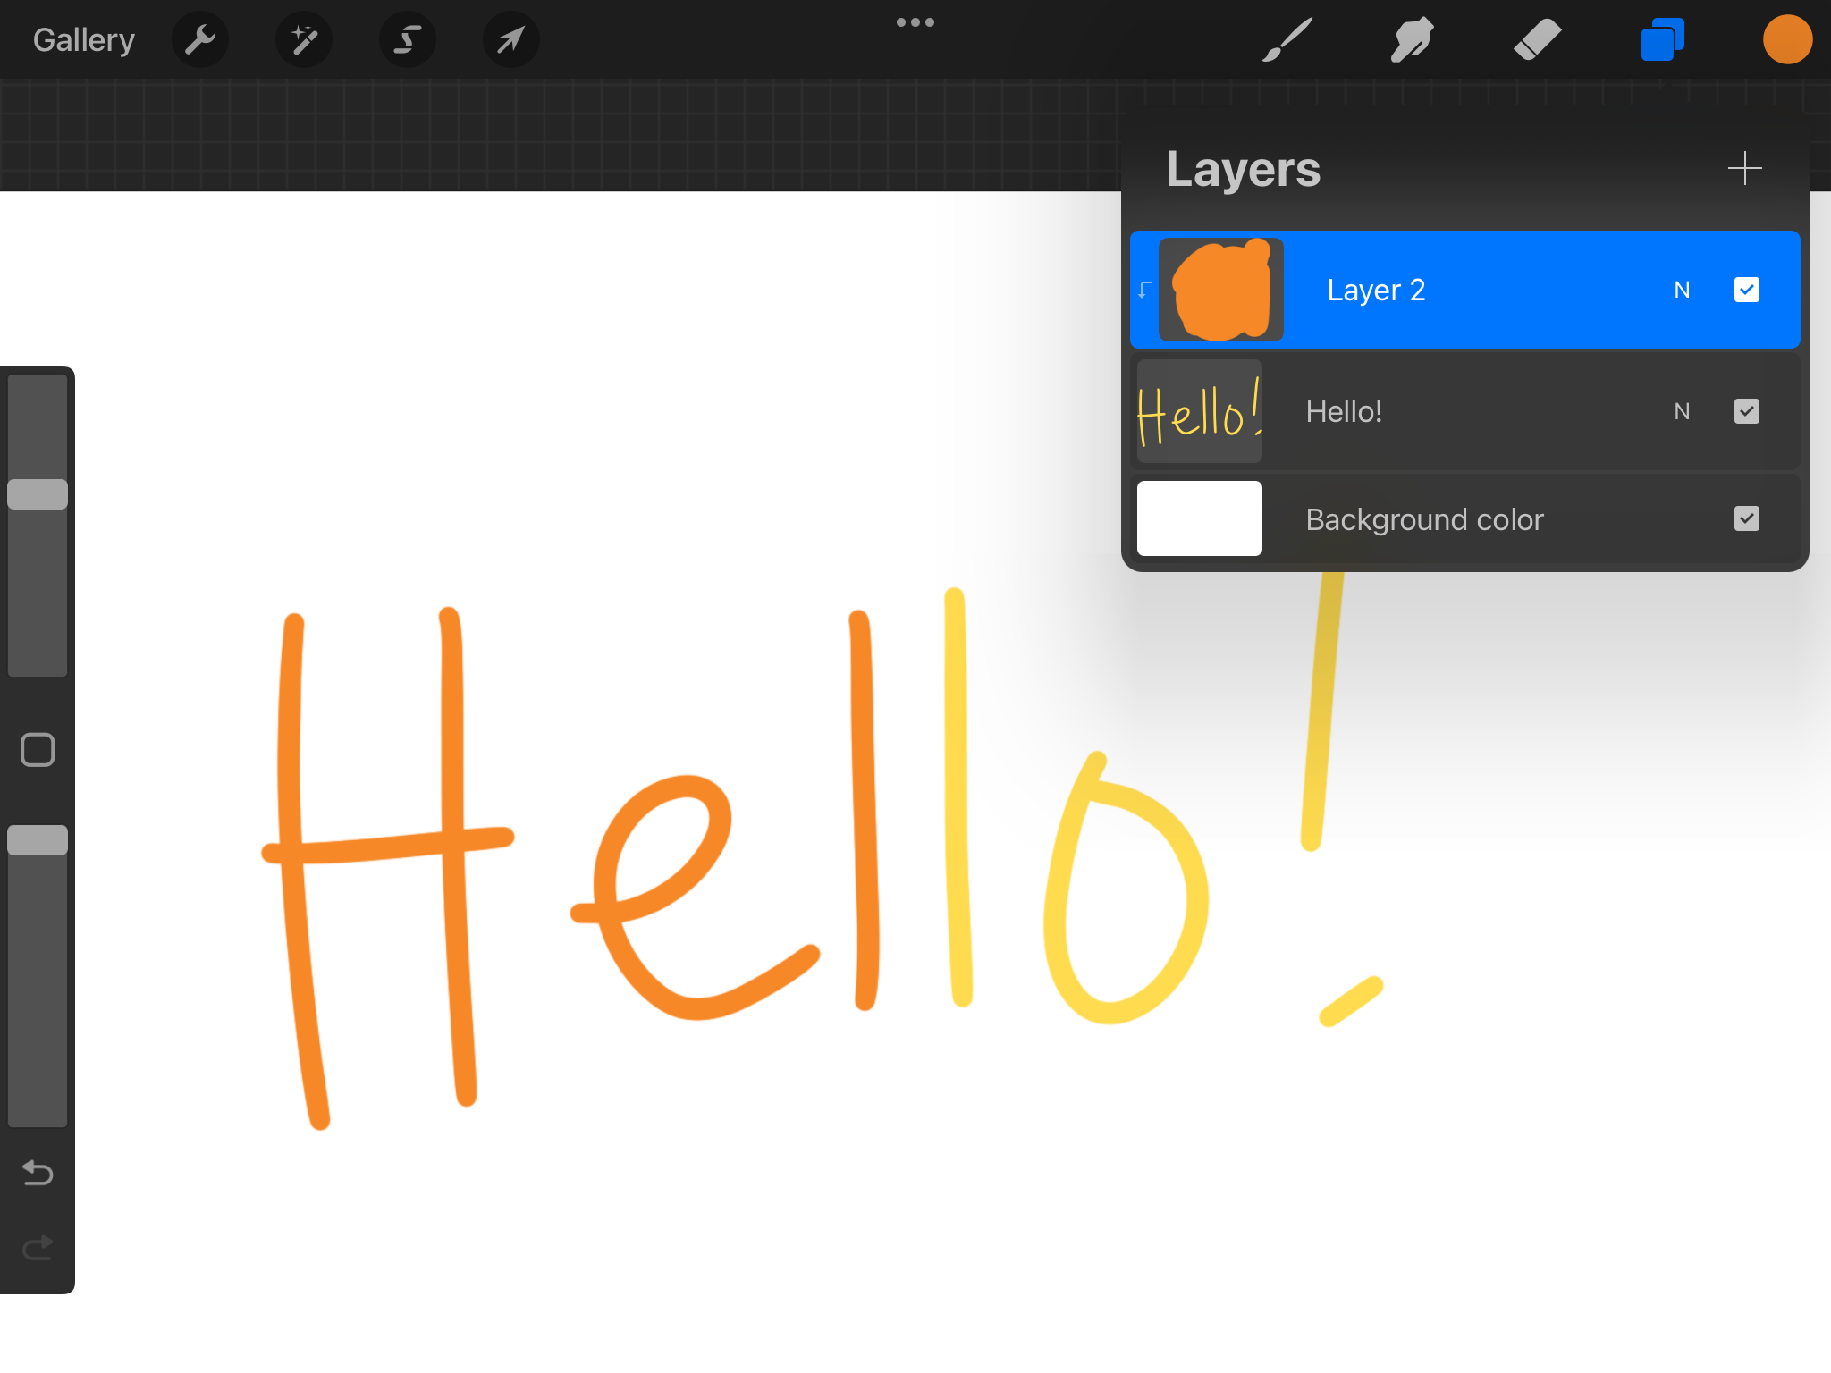Open the Actions wrench menu
This screenshot has width=1831, height=1373.
tap(200, 40)
